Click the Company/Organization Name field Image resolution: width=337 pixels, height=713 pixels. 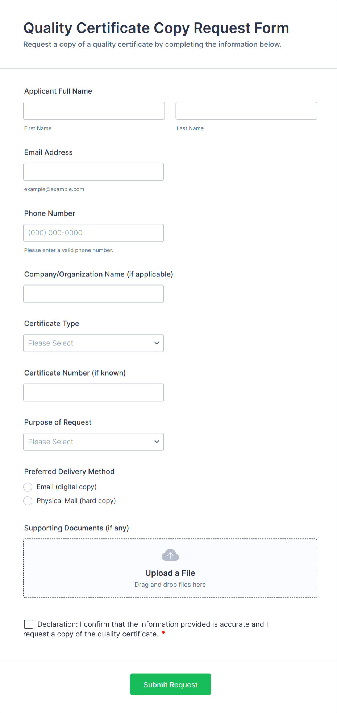click(93, 294)
